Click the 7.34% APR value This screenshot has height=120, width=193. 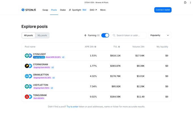coord(93,86)
